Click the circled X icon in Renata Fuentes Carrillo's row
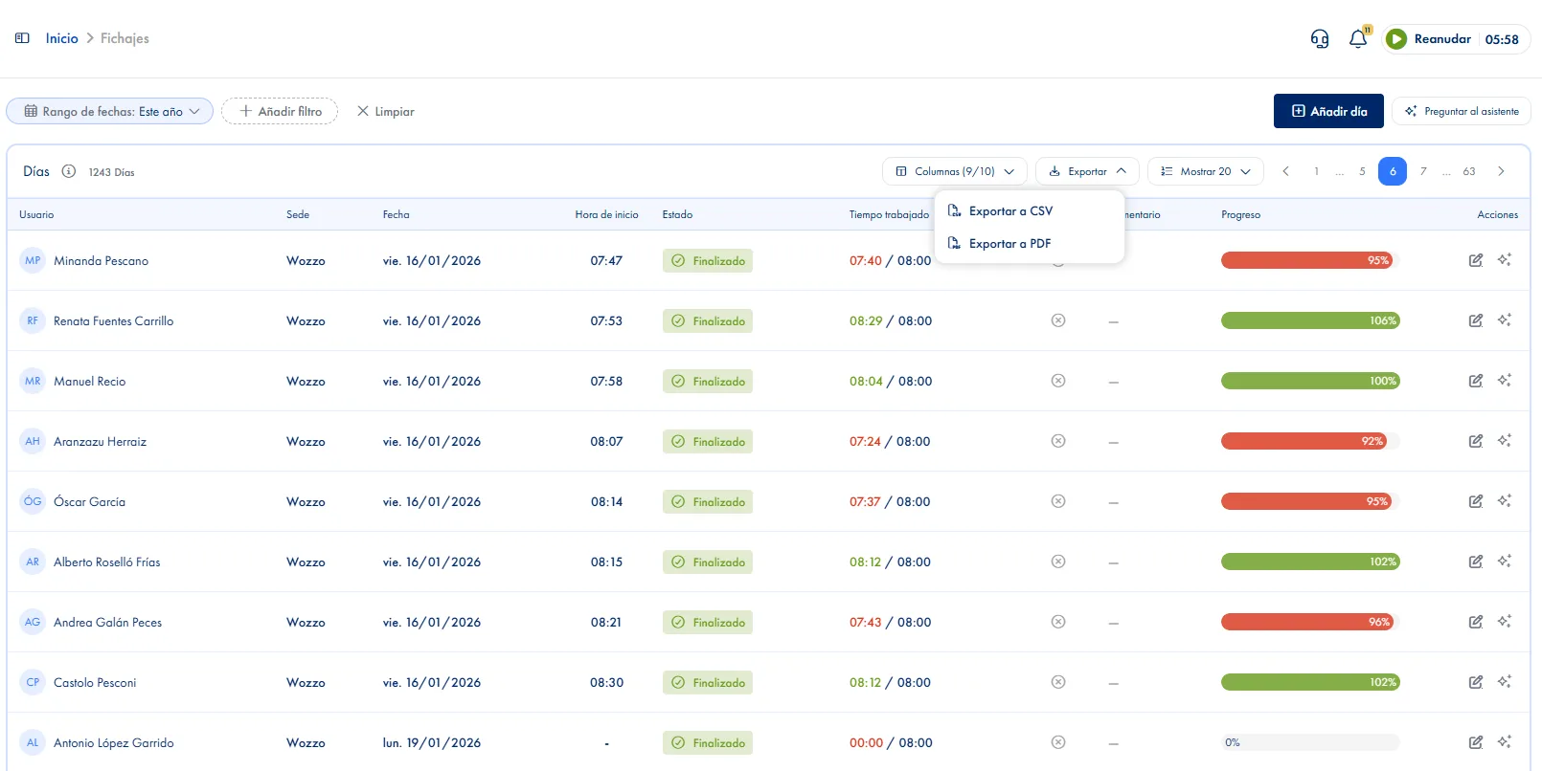Image resolution: width=1542 pixels, height=771 pixels. pos(1058,320)
